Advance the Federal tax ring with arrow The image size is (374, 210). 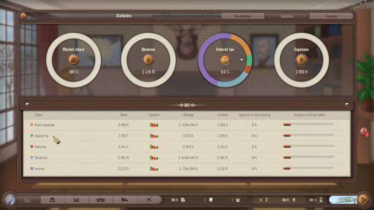coord(242,60)
